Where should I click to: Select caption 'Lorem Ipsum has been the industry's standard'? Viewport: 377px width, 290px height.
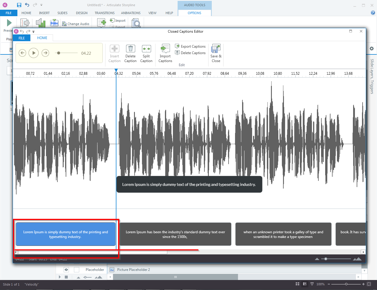pos(175,234)
